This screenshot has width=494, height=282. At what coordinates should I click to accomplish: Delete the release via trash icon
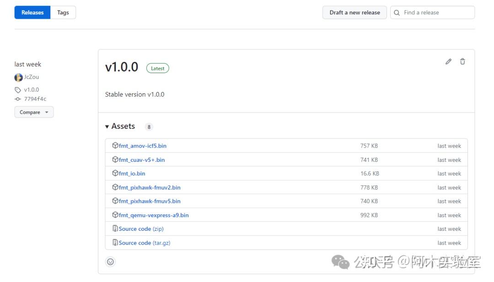pyautogui.click(x=462, y=62)
